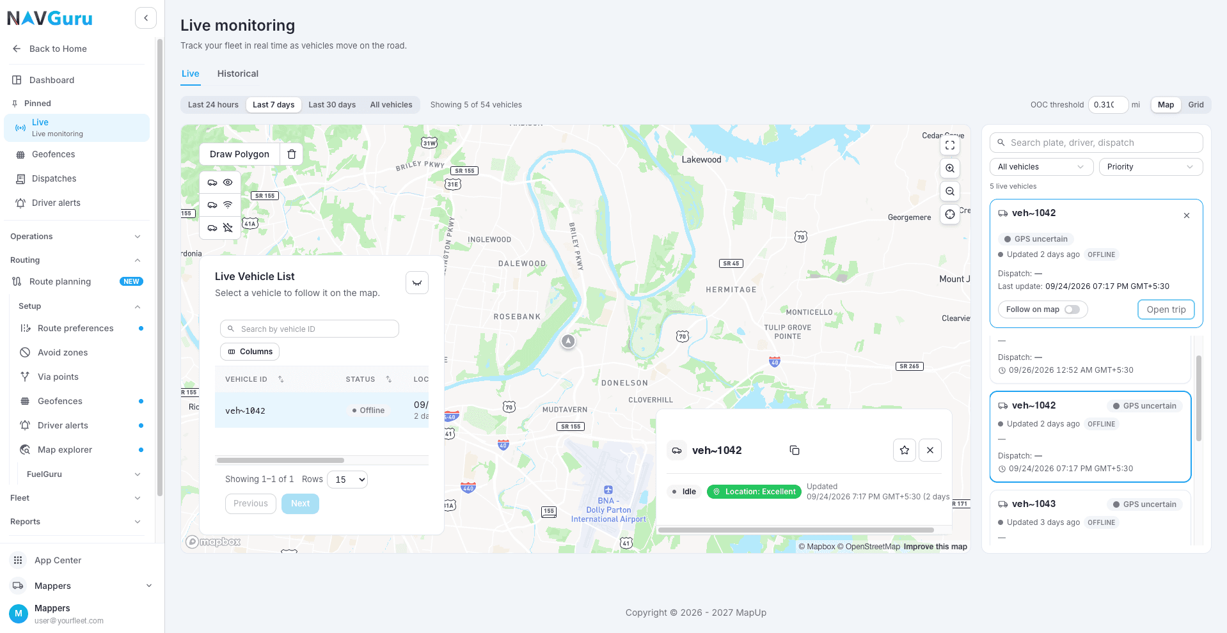This screenshot has height=633, width=1227.
Task: Close the expanded veh~1042 card
Action: point(1187,215)
